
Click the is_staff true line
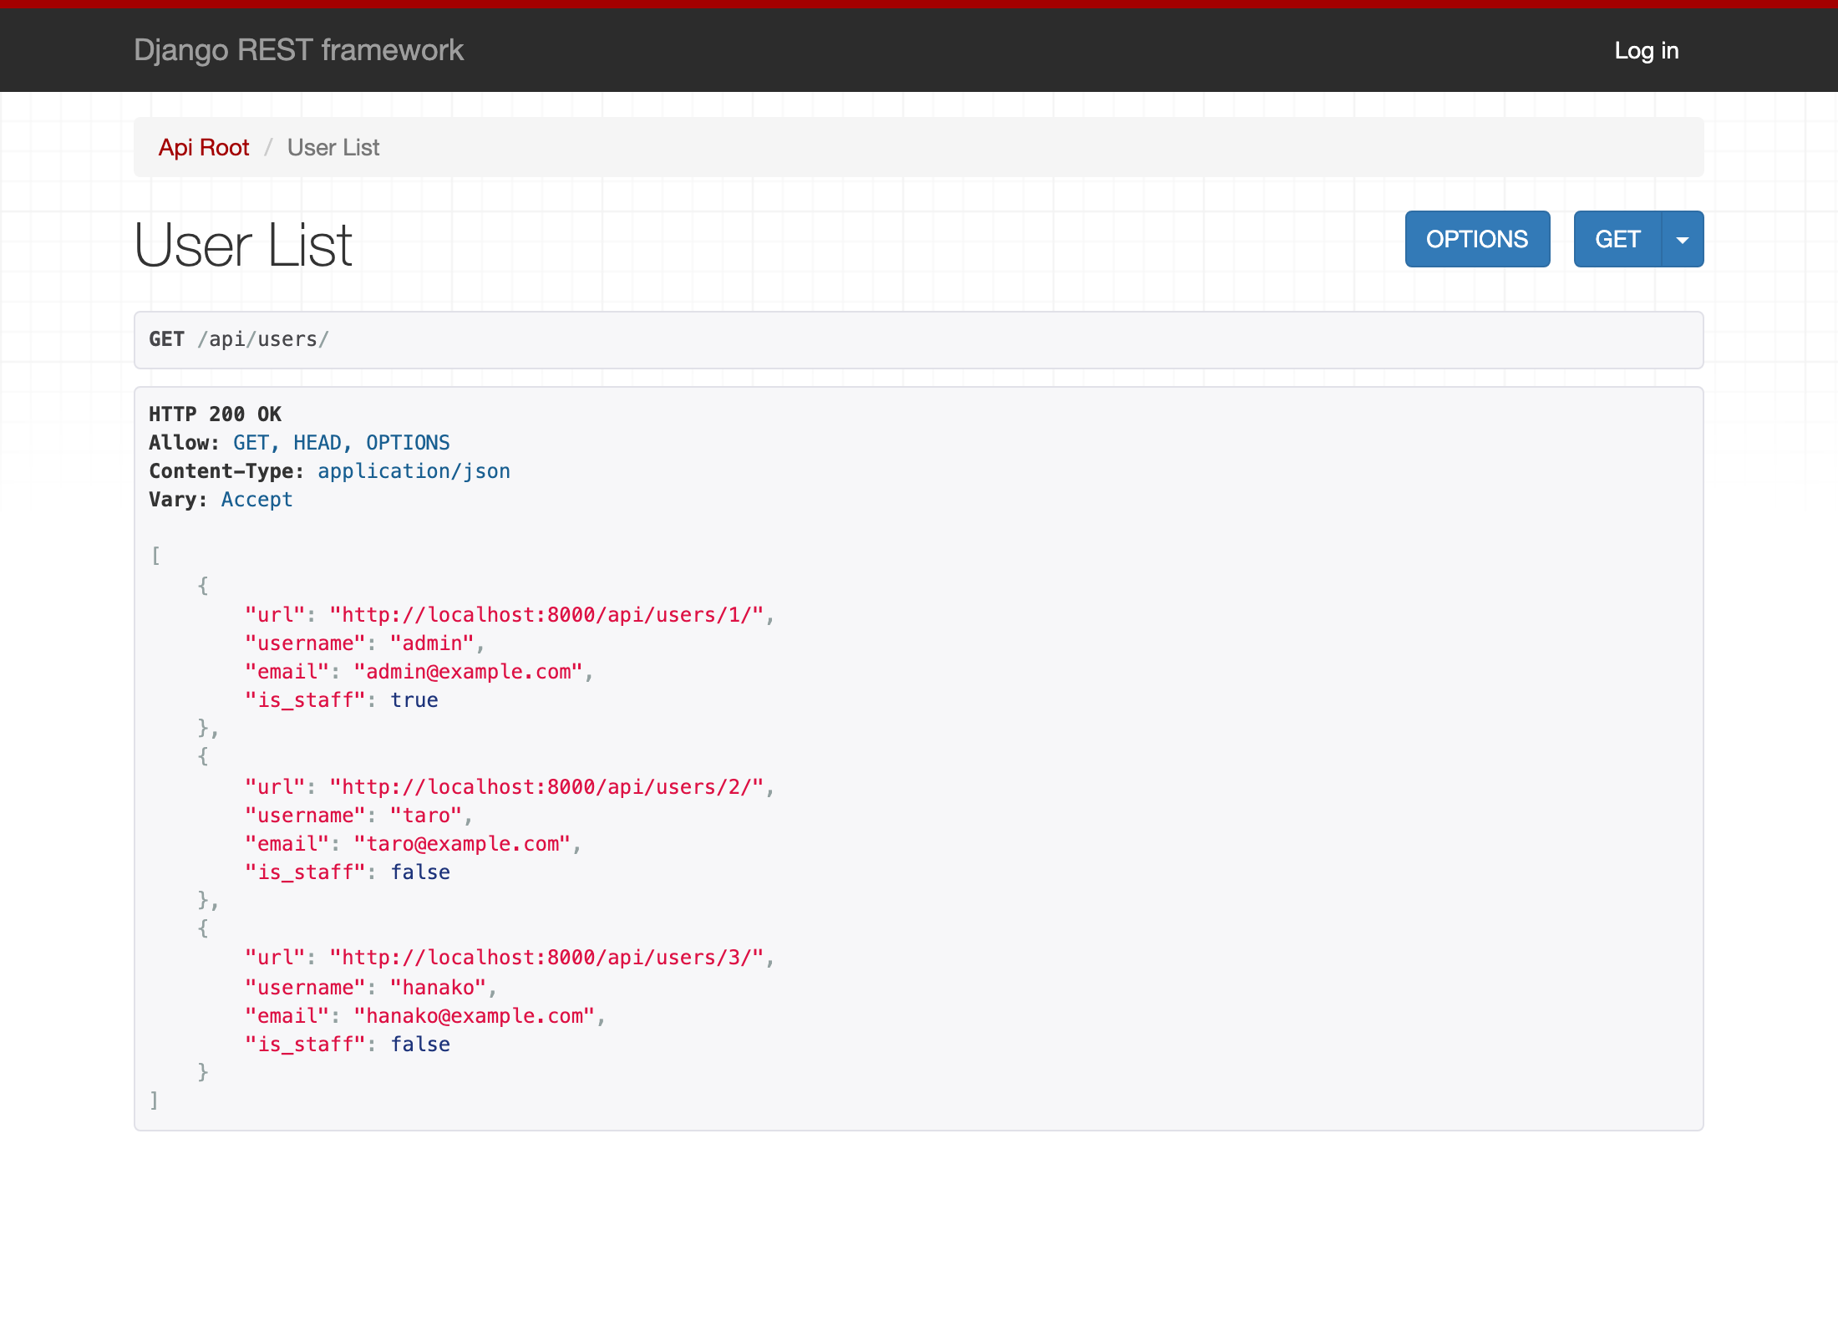342,700
